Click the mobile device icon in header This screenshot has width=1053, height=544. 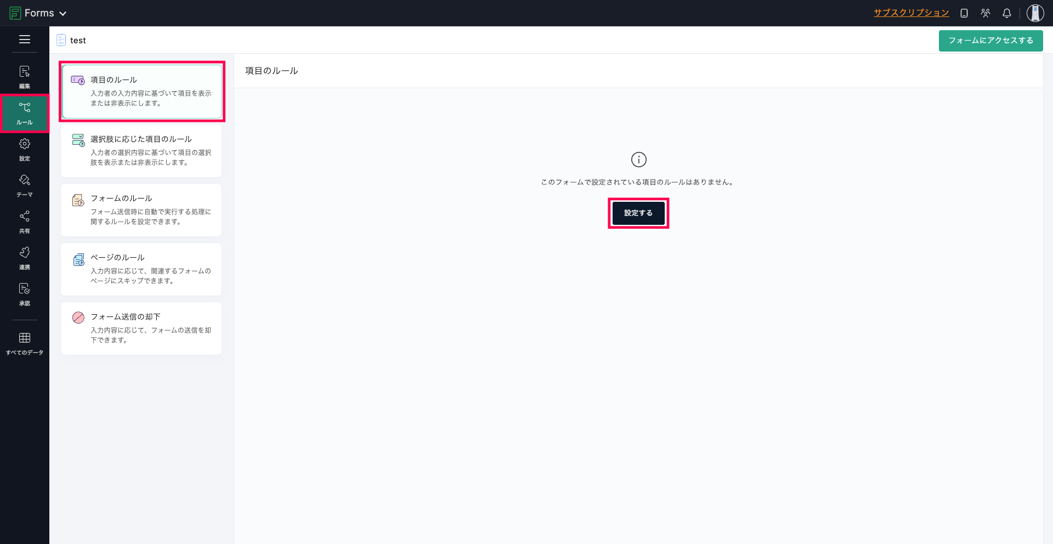pyautogui.click(x=964, y=13)
